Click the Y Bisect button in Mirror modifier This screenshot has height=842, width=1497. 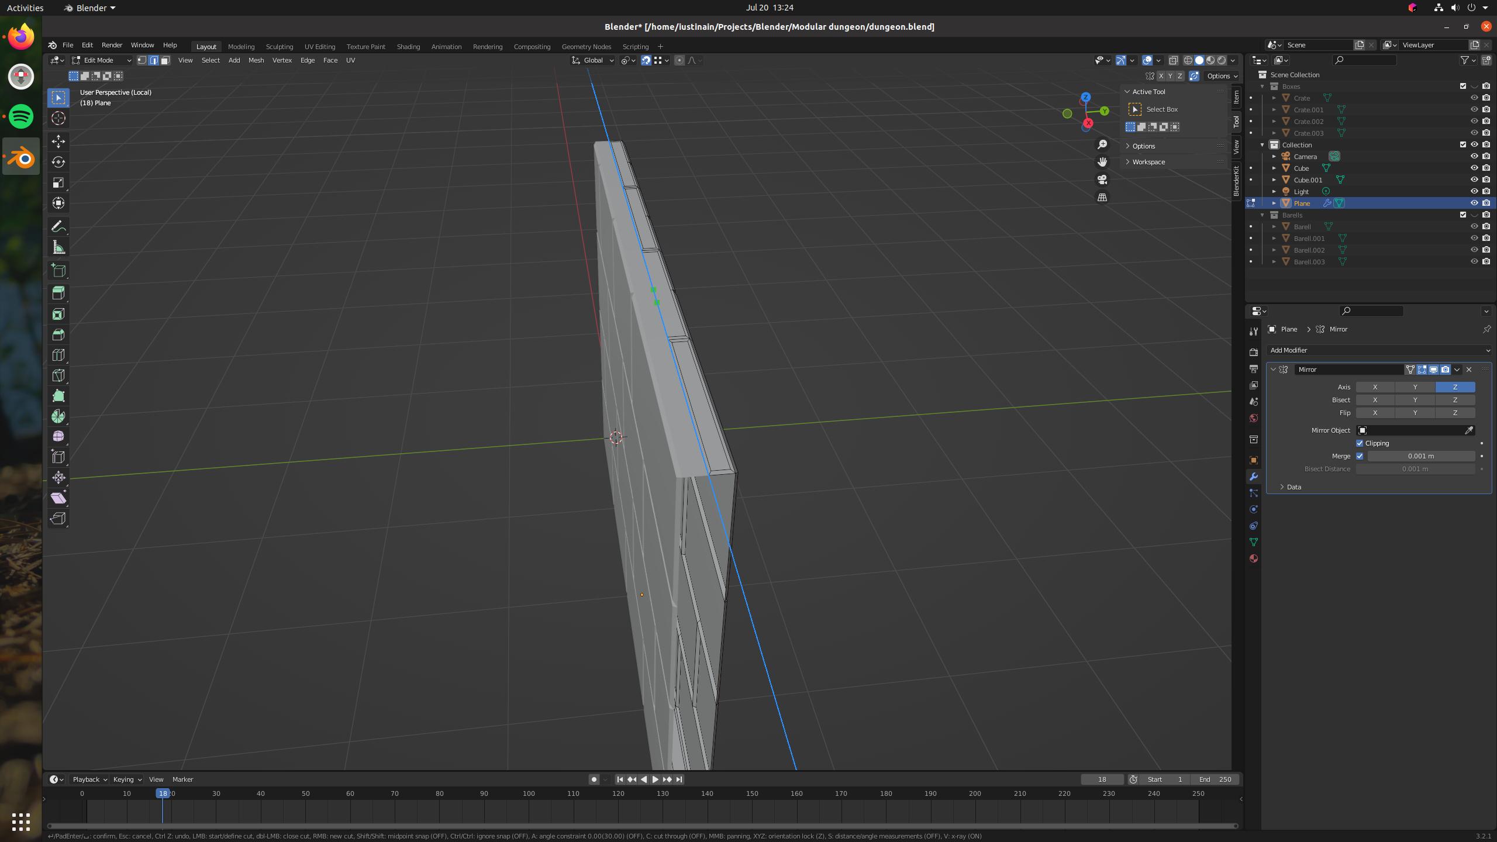coord(1415,400)
